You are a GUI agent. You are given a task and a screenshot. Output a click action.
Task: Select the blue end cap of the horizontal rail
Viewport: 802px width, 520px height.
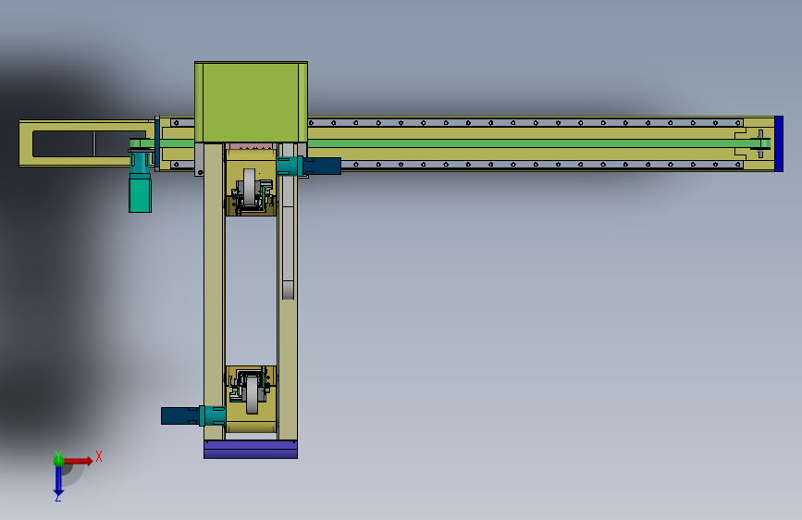tap(779, 143)
